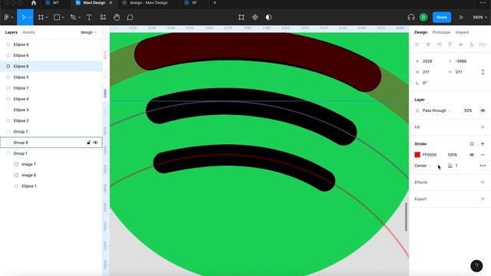Click the green user avatar D

coord(423,18)
